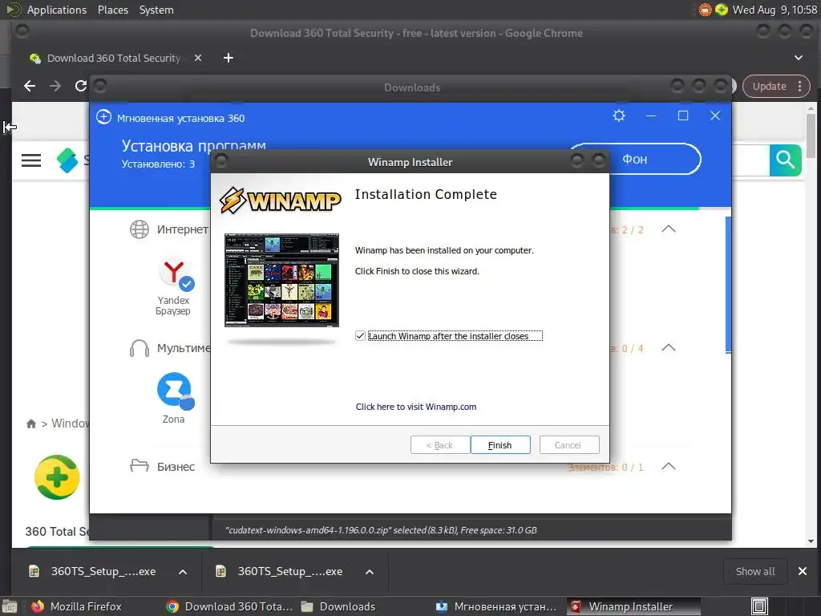This screenshot has height=616, width=821.
Task: Close the Chrome downloads bar
Action: coord(802,571)
